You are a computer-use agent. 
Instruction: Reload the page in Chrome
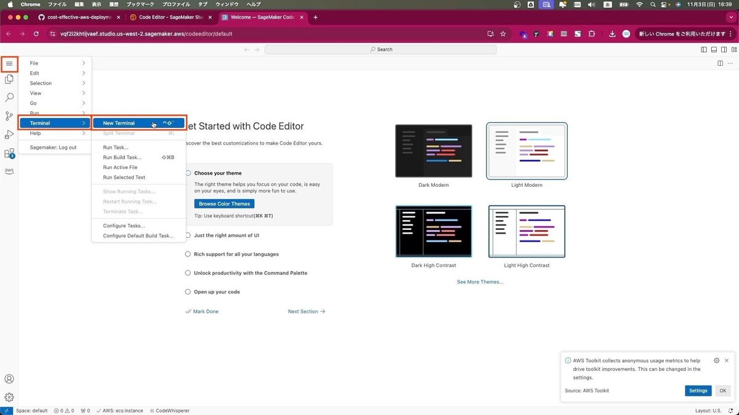point(36,34)
